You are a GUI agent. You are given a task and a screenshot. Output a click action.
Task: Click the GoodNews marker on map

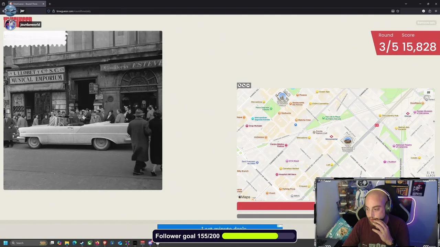click(x=422, y=103)
